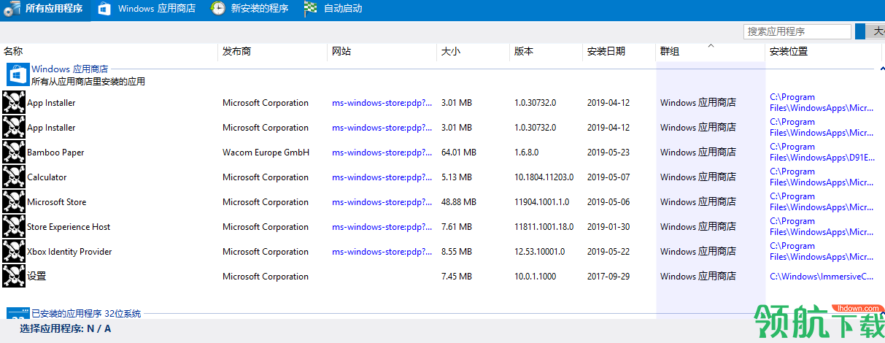Sort by the 安装位置 column header
The height and width of the screenshot is (343, 885).
[789, 52]
